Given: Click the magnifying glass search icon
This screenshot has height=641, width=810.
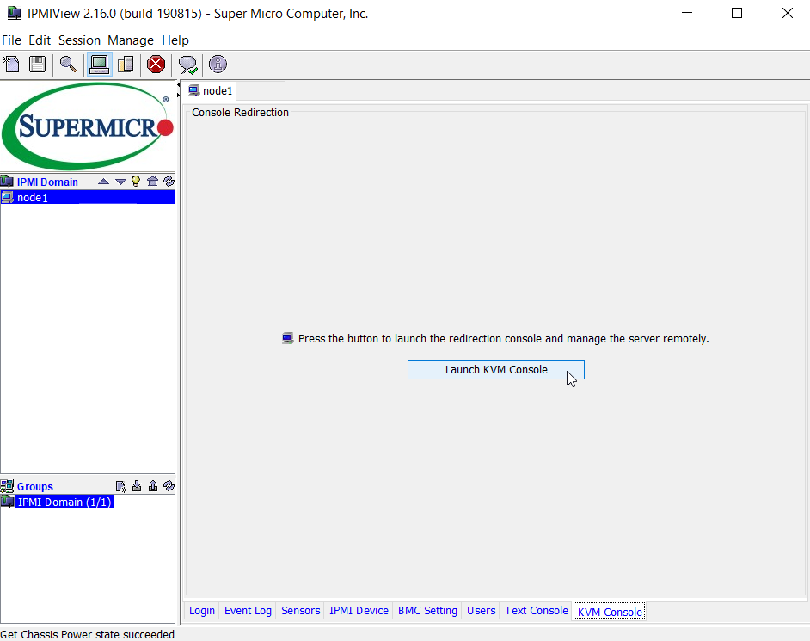Looking at the screenshot, I should 68,65.
